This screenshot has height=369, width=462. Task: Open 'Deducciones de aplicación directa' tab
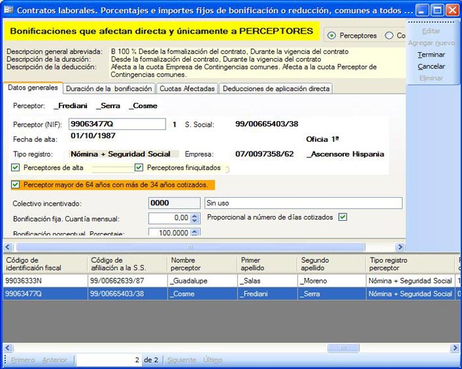pos(276,88)
